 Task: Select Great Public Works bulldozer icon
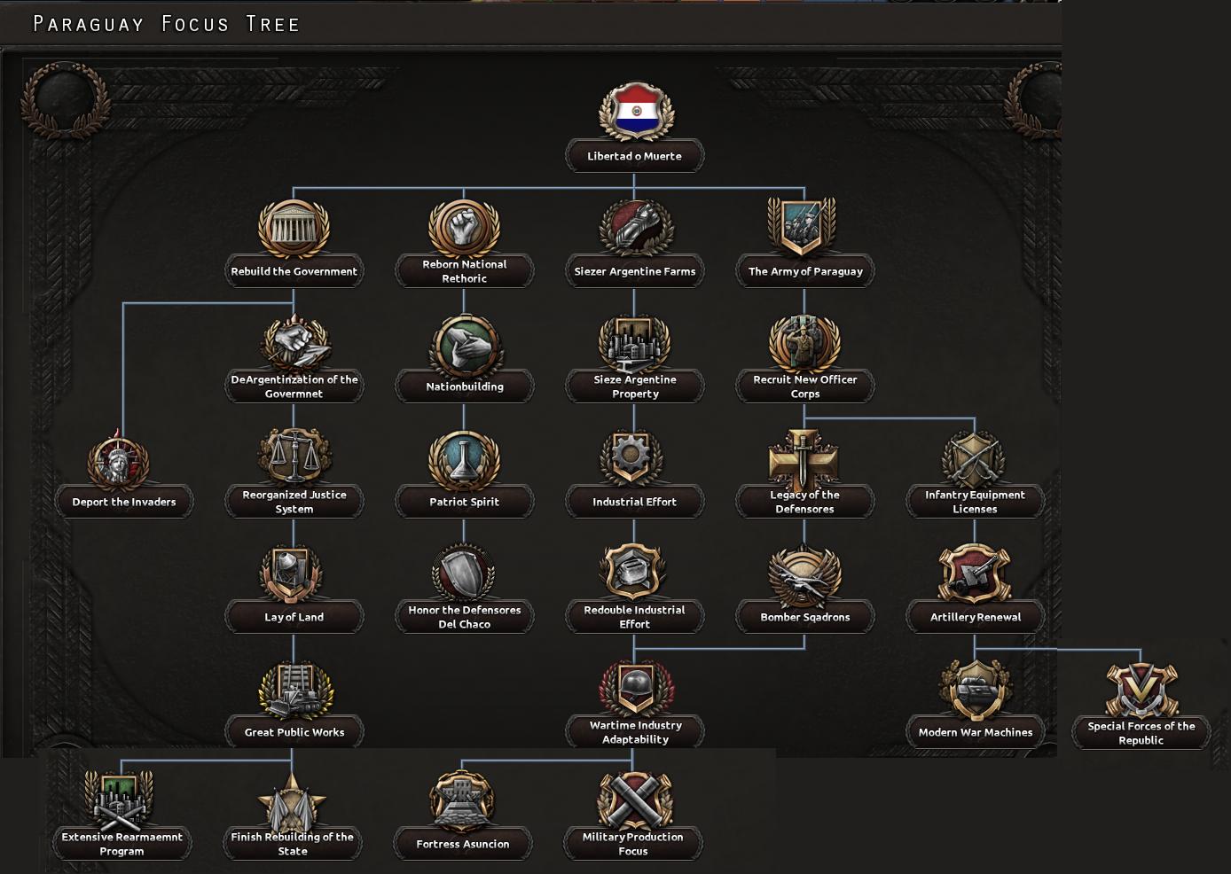pyautogui.click(x=295, y=690)
